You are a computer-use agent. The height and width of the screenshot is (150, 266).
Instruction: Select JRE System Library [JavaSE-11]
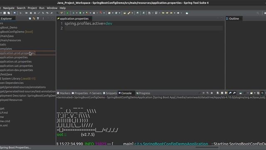click(x=17, y=79)
